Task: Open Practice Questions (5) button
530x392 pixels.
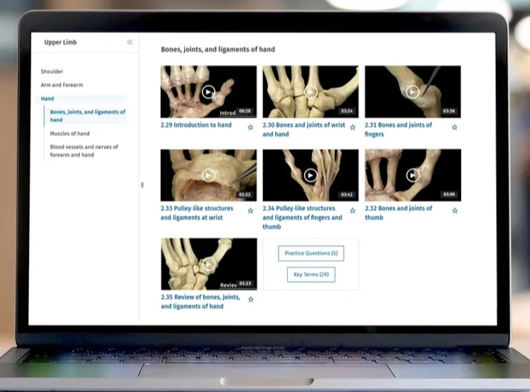Action: (x=311, y=253)
